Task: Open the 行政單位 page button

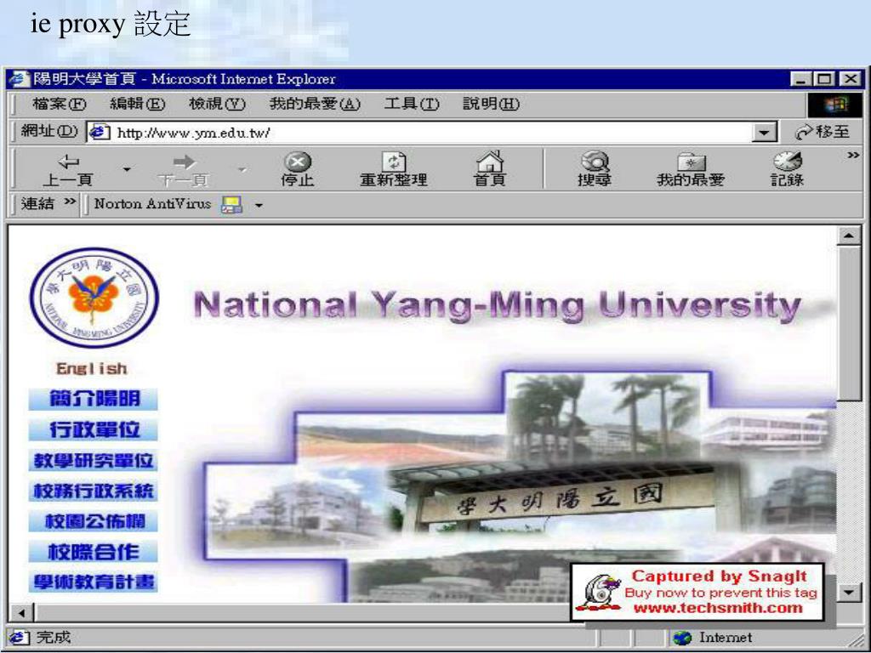Action: (94, 429)
